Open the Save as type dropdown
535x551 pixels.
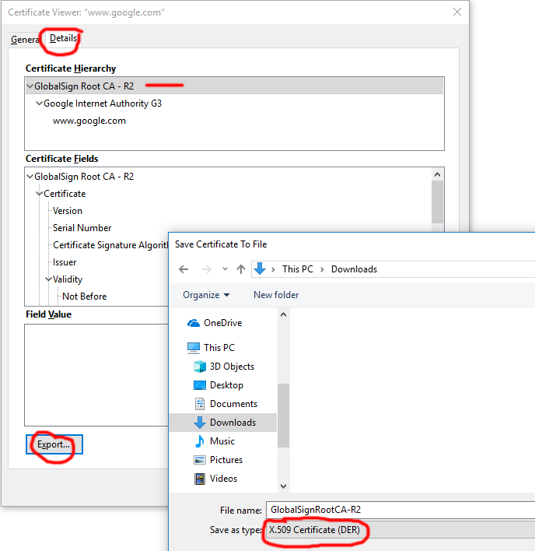tap(400, 530)
